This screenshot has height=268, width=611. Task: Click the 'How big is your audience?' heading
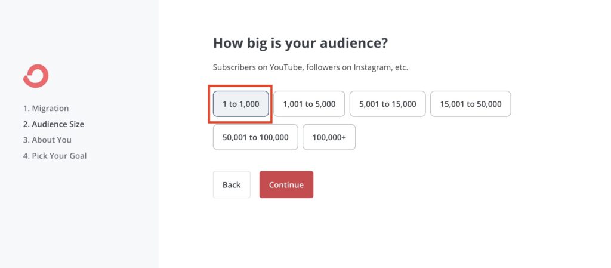click(x=301, y=43)
